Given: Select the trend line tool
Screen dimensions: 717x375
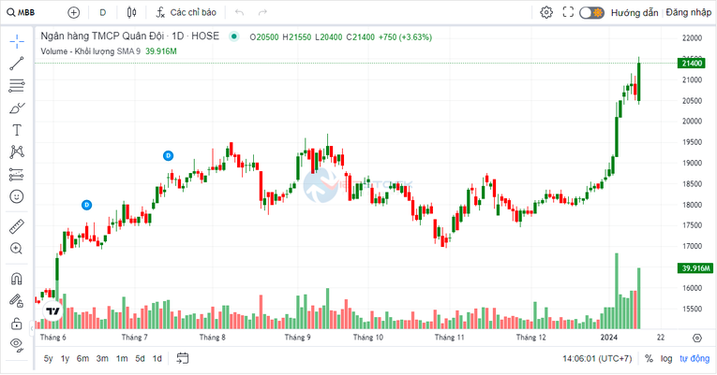Looking at the screenshot, I should (x=17, y=64).
